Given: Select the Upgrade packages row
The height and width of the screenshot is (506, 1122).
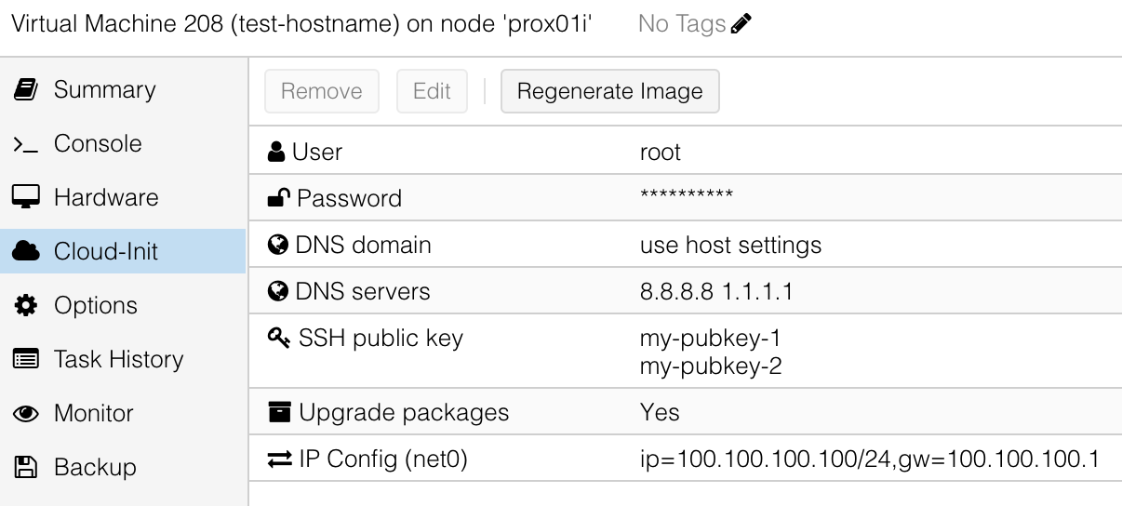Looking at the screenshot, I should [686, 412].
